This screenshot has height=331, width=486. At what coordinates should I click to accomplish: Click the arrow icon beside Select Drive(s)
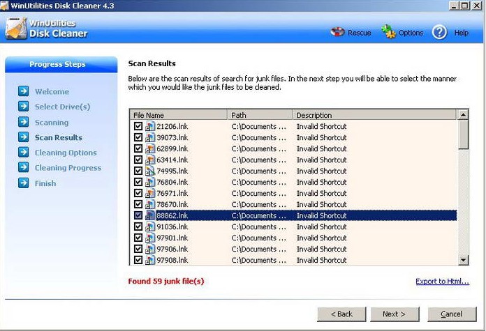pyautogui.click(x=23, y=107)
